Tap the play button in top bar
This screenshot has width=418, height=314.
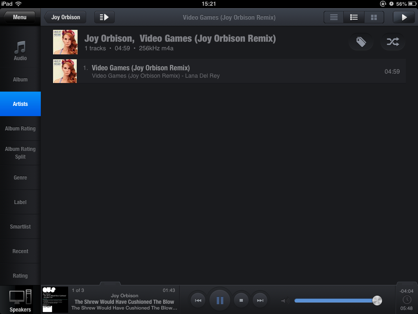point(404,17)
